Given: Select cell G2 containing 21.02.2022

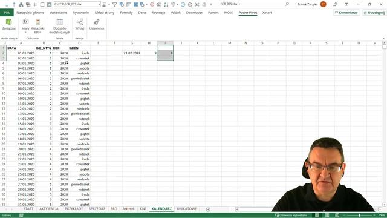Looking at the screenshot, I should tap(132, 53).
